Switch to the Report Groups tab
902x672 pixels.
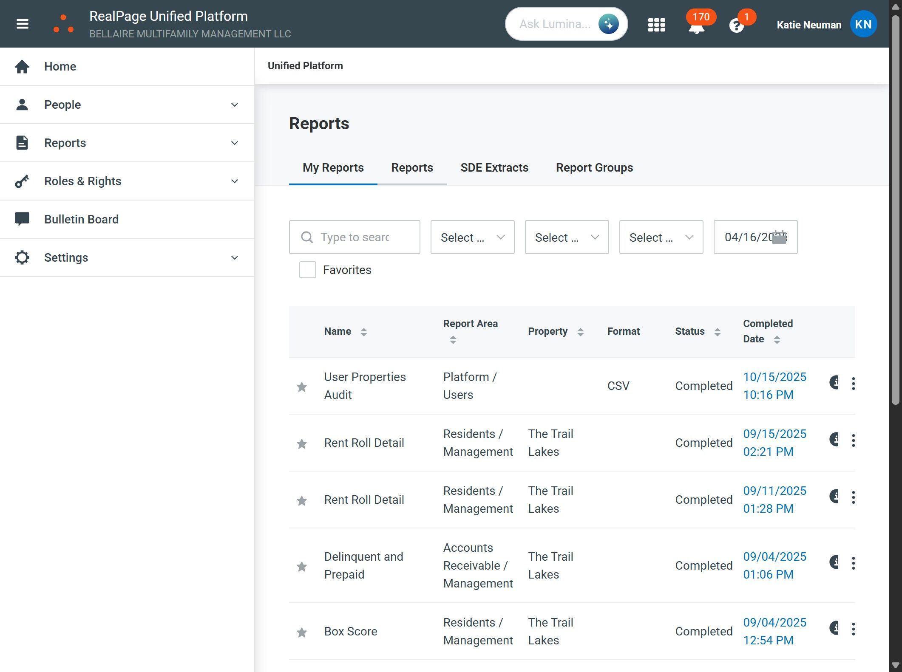(x=594, y=167)
